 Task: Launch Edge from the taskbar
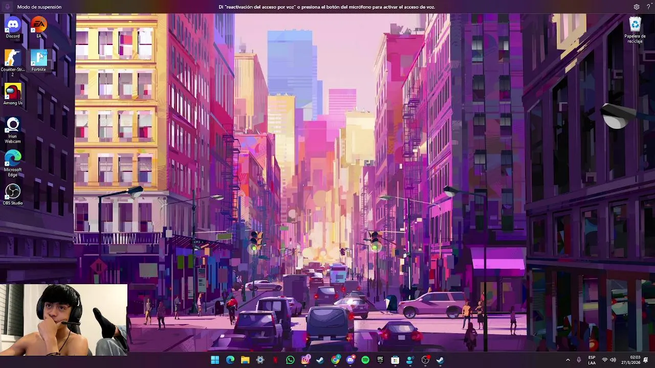pos(230,360)
